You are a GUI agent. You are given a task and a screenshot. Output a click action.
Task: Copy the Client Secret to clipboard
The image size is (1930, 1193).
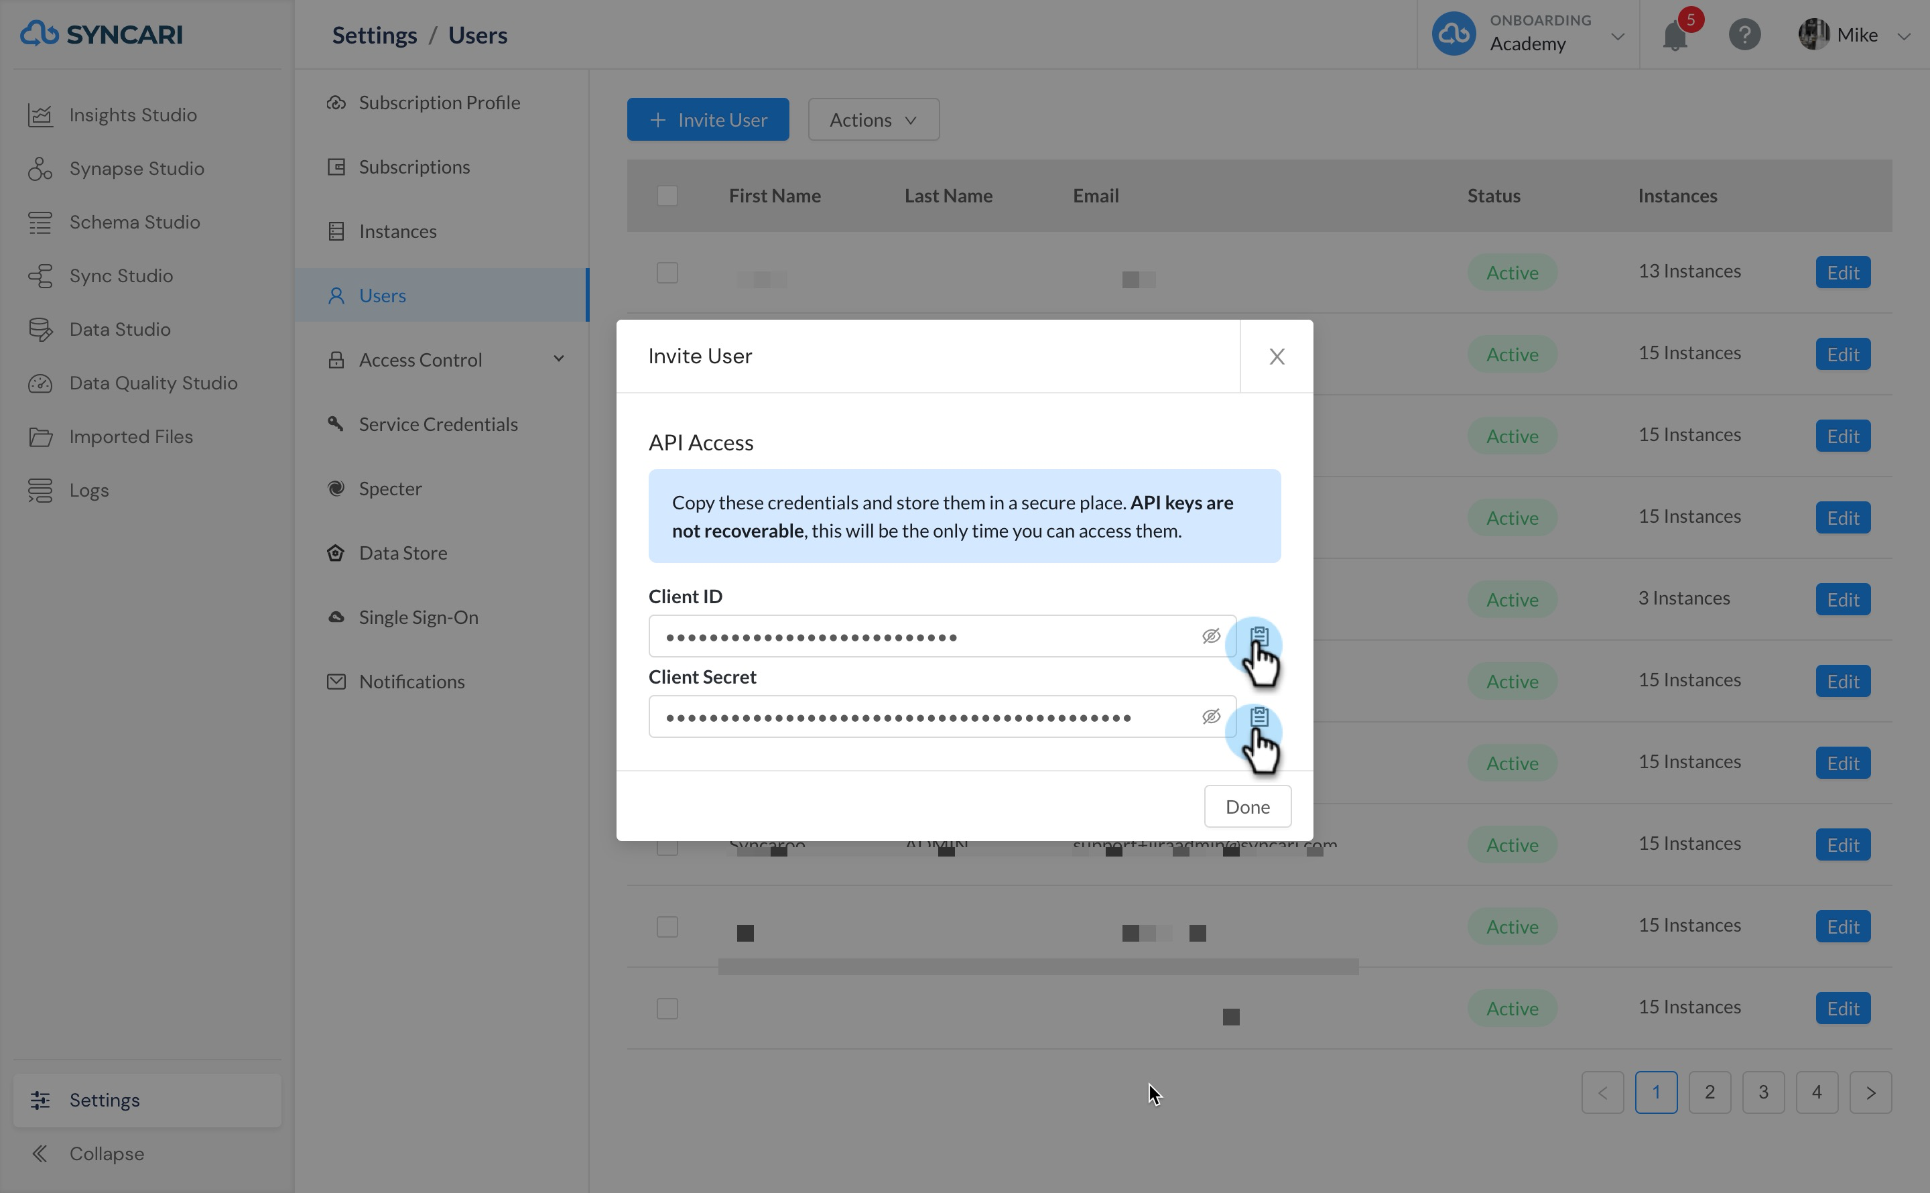tap(1259, 716)
